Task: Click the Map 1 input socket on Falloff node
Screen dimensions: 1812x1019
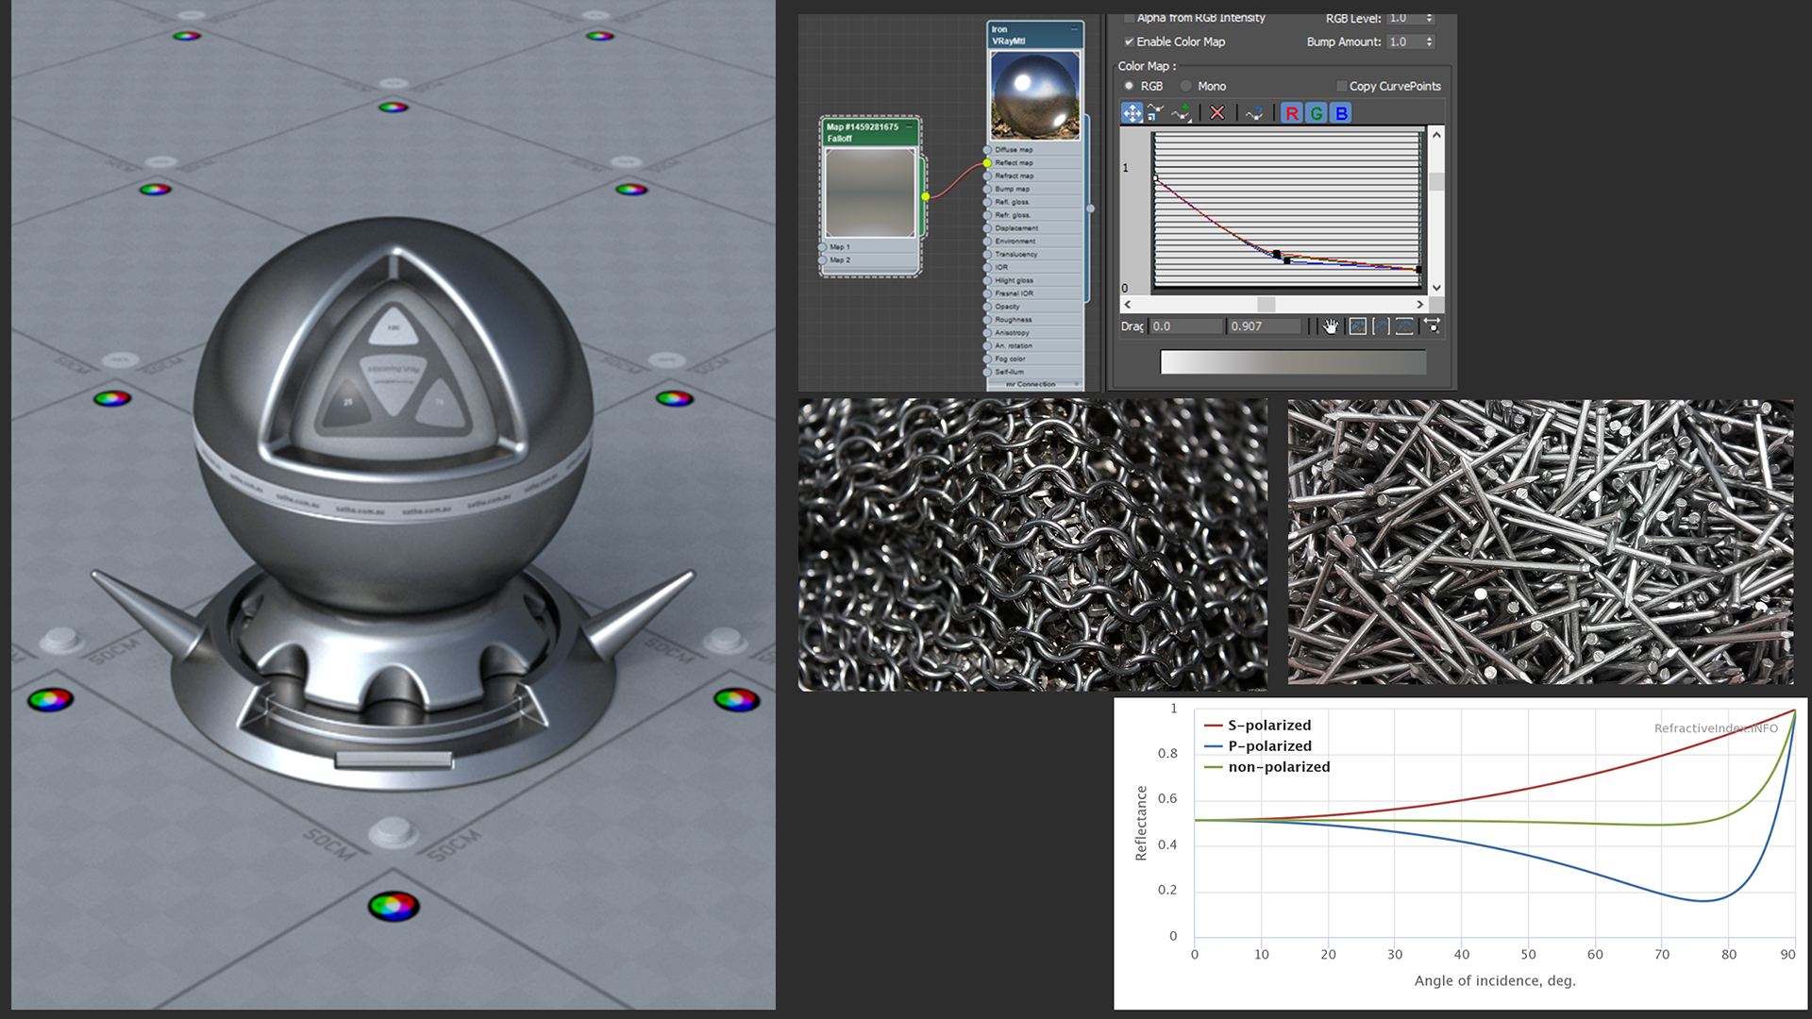Action: pos(823,247)
